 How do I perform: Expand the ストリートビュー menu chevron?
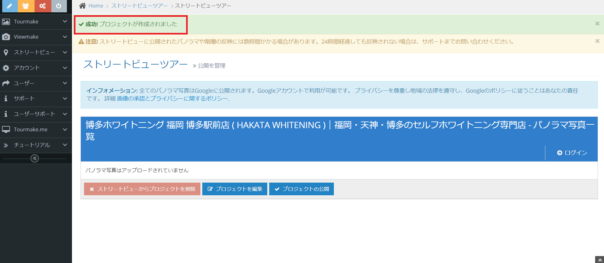coord(65,52)
